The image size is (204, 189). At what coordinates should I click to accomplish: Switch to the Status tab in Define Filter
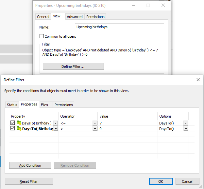[12, 105]
